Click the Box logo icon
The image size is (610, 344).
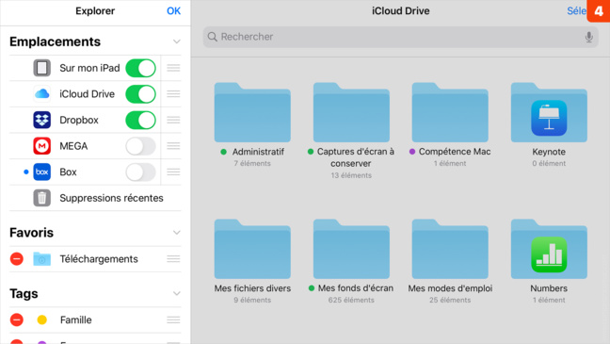[x=41, y=172]
